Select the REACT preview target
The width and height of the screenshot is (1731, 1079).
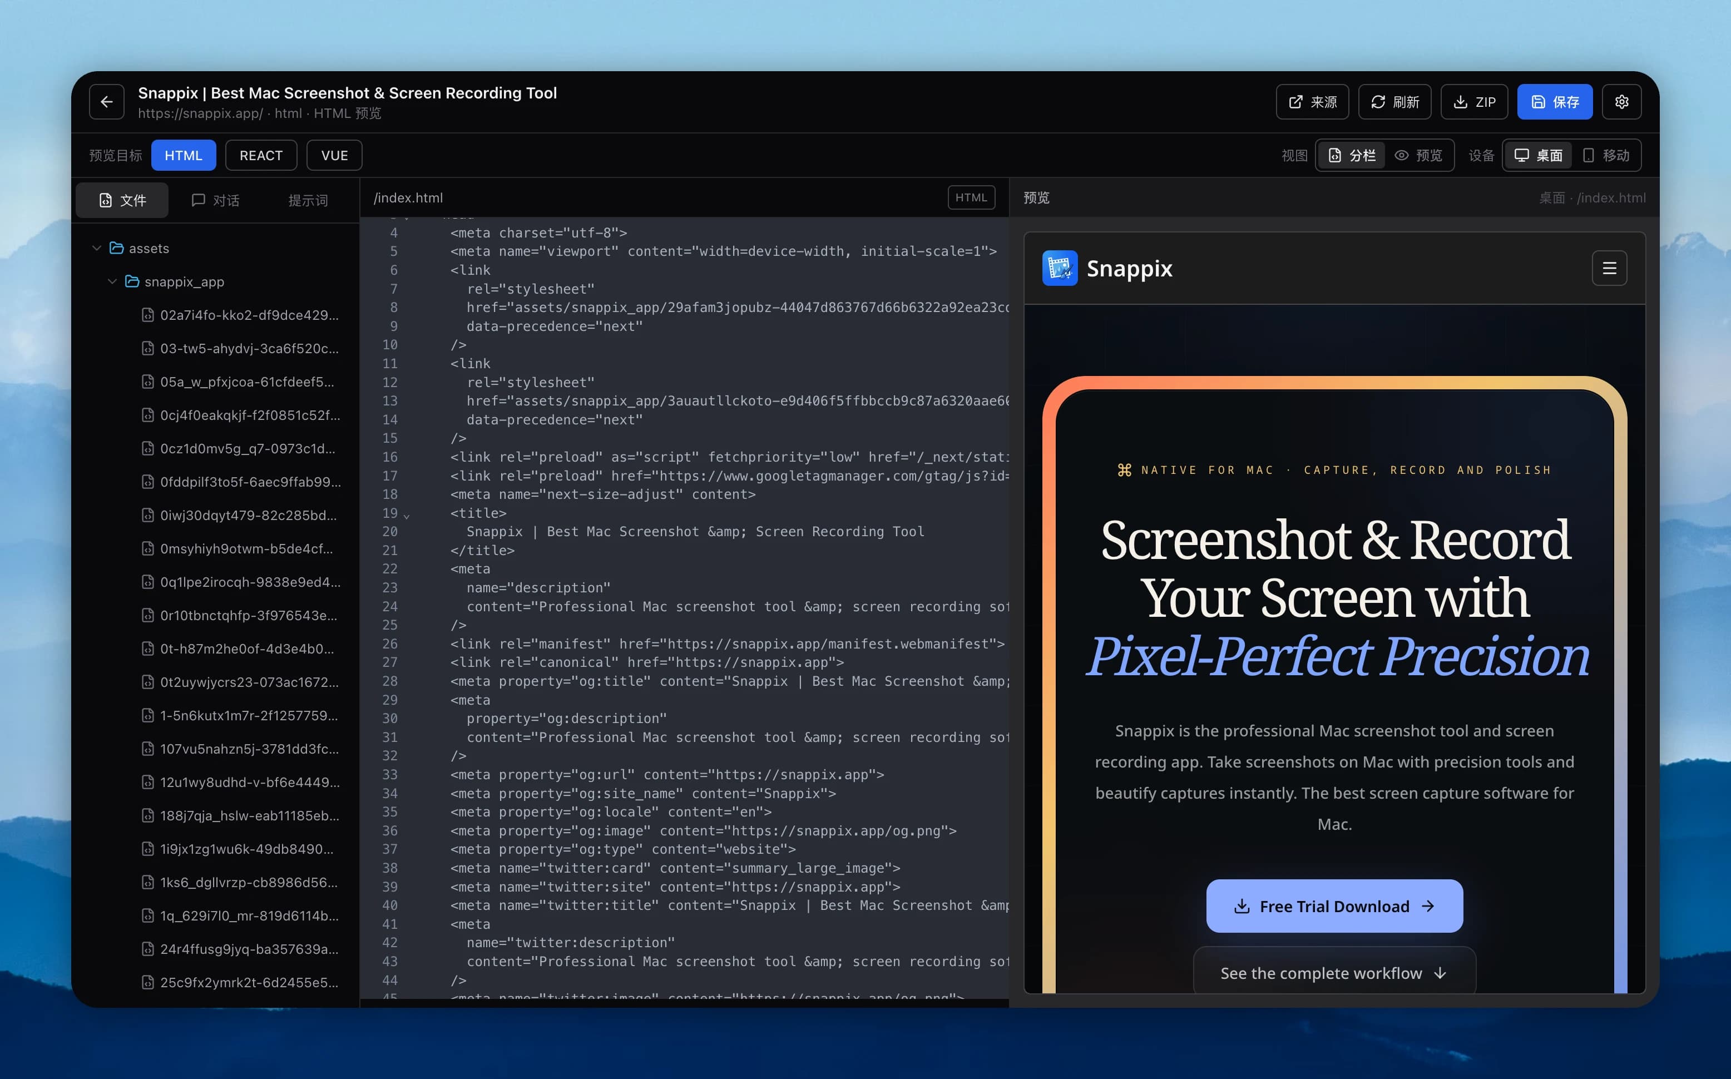[260, 155]
